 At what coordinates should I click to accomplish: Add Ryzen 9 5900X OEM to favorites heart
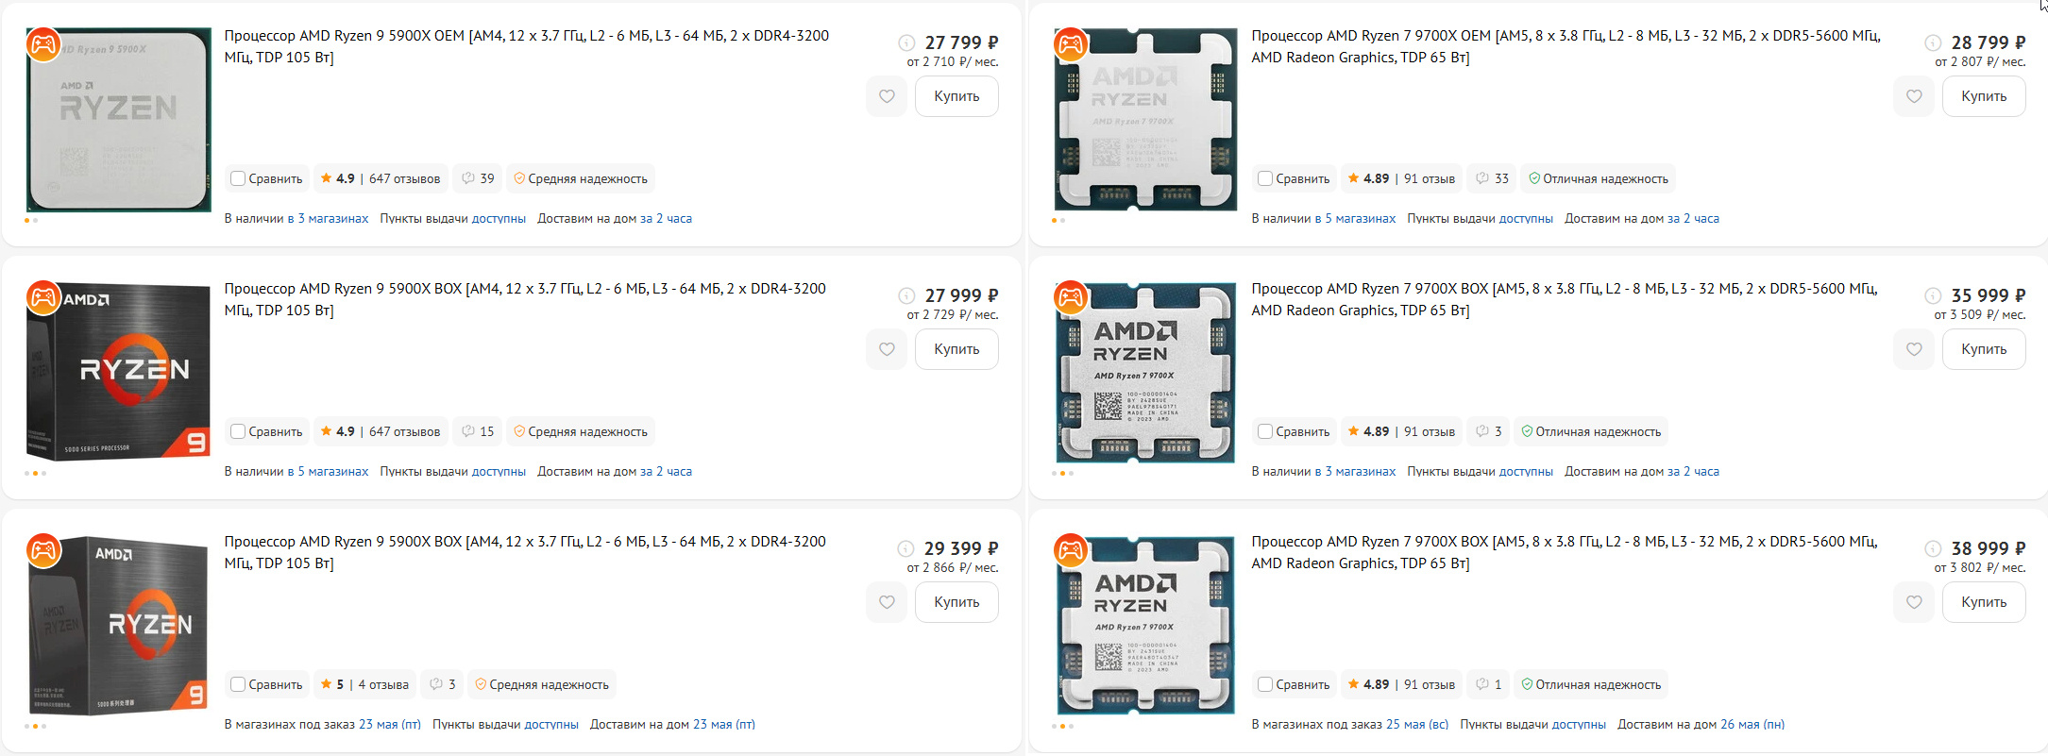(x=887, y=96)
